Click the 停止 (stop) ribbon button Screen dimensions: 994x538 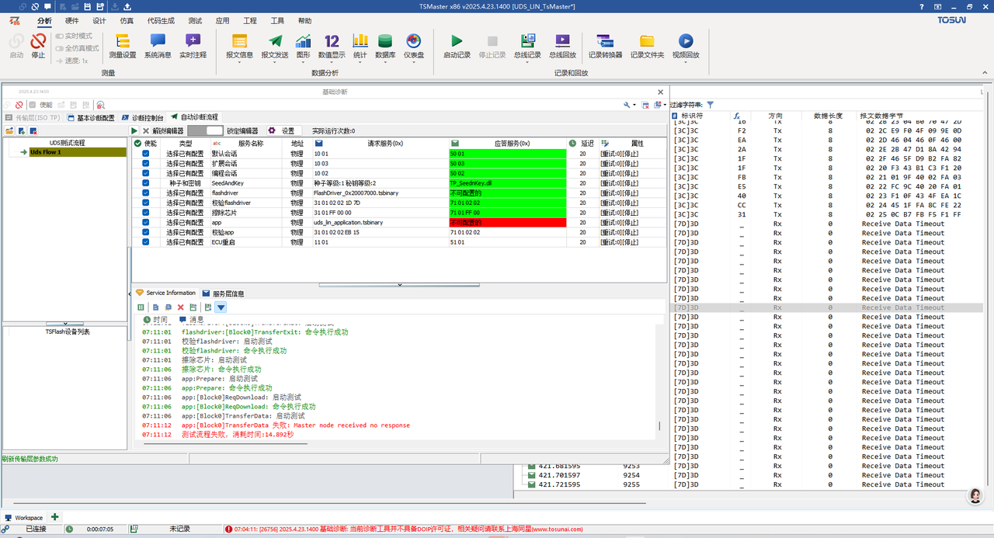click(38, 46)
